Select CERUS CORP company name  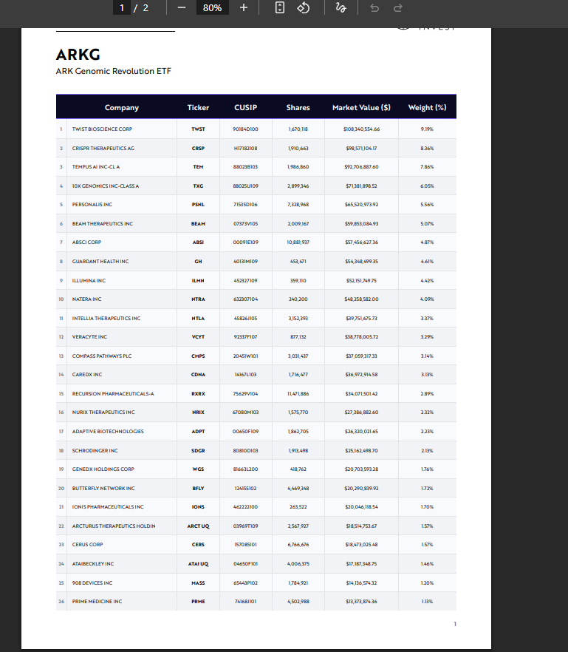tap(87, 545)
